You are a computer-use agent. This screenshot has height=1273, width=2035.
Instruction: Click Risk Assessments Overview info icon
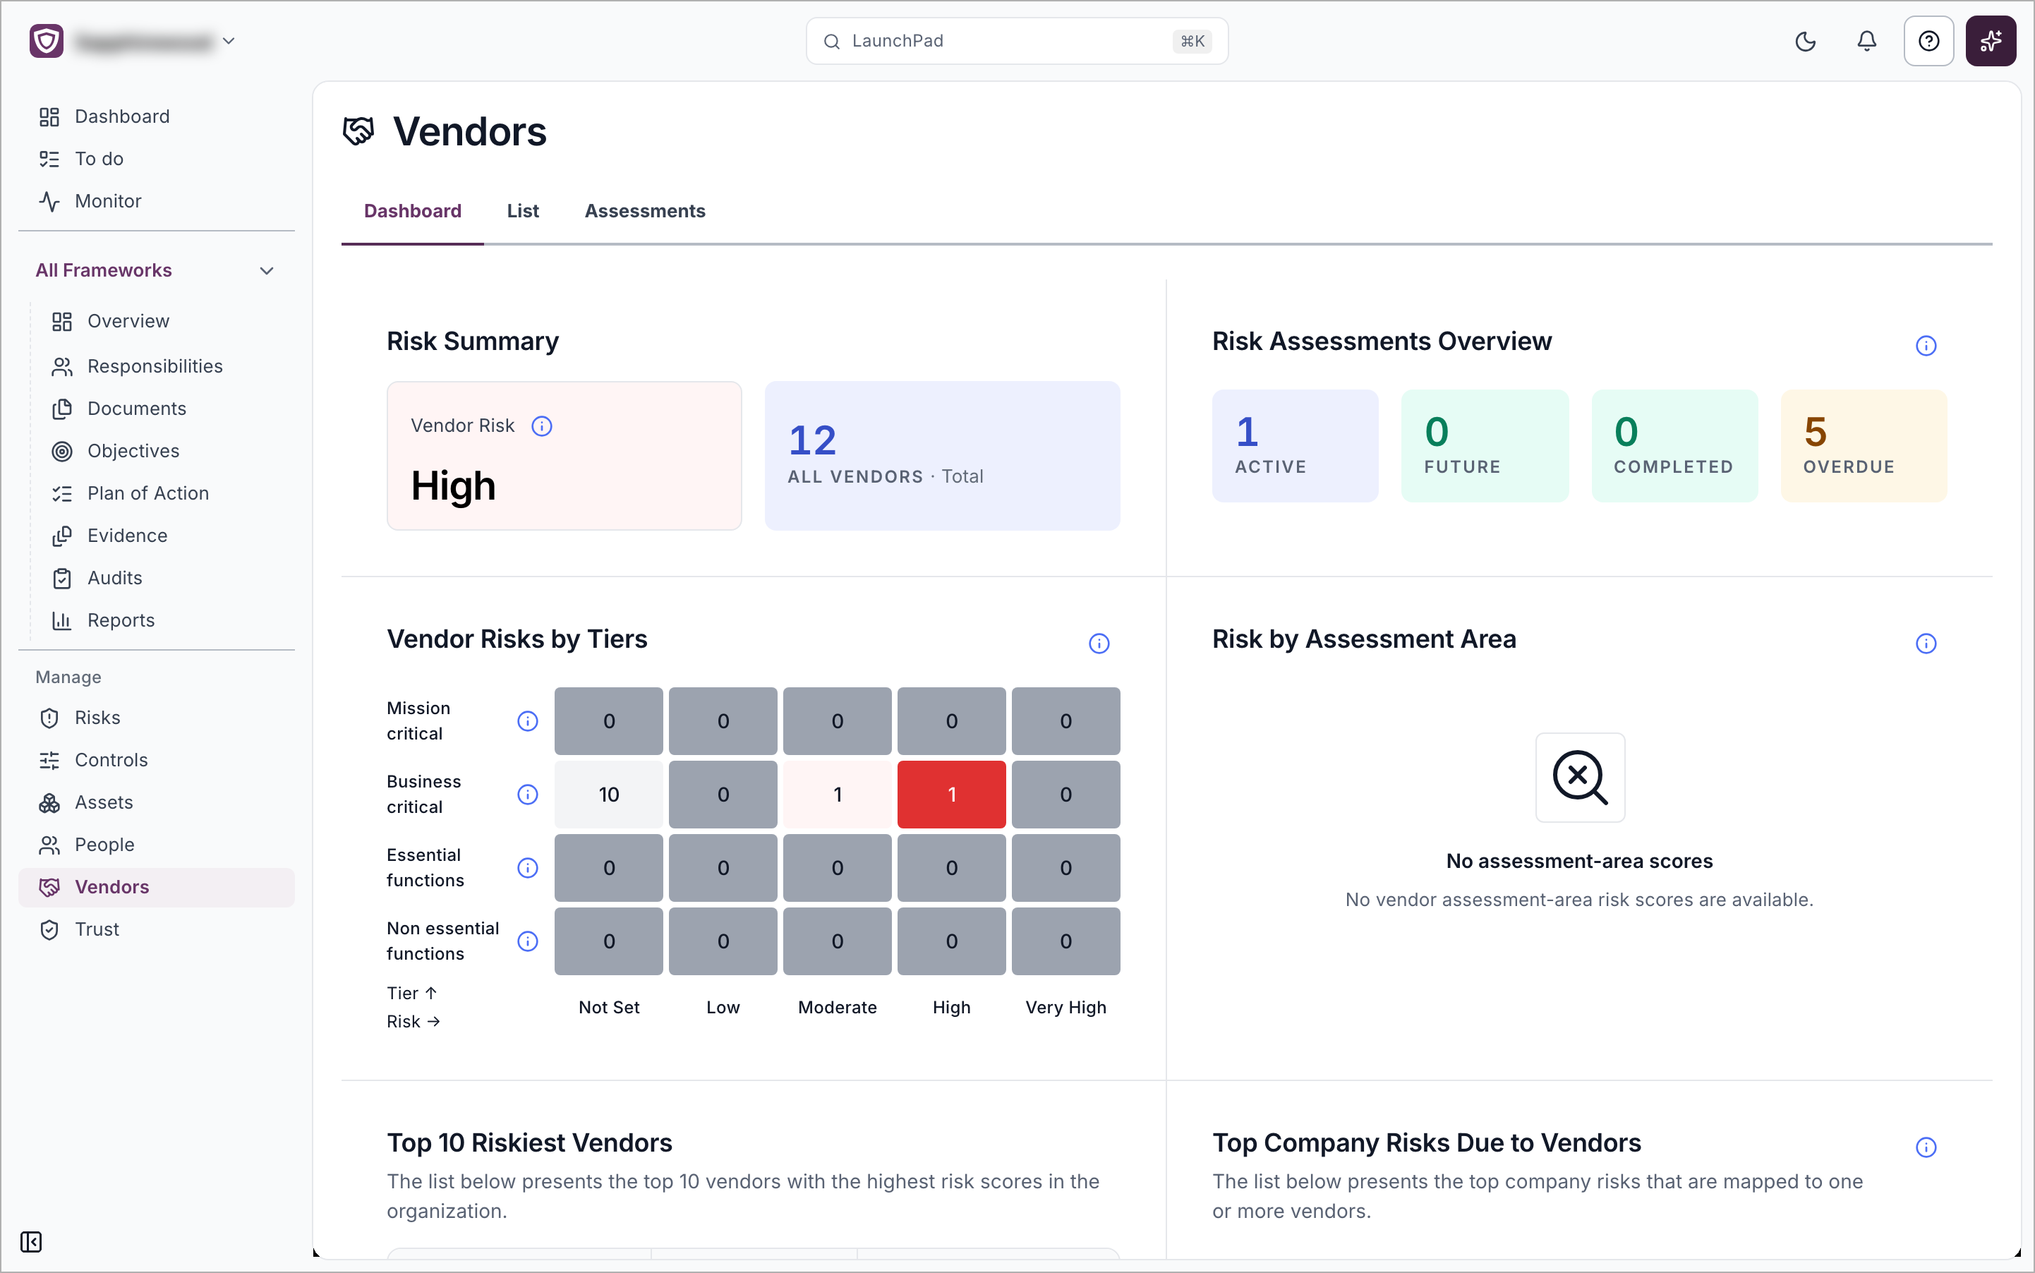[1926, 345]
